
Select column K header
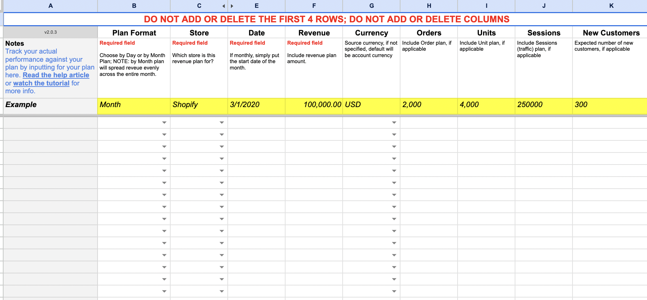click(611, 6)
